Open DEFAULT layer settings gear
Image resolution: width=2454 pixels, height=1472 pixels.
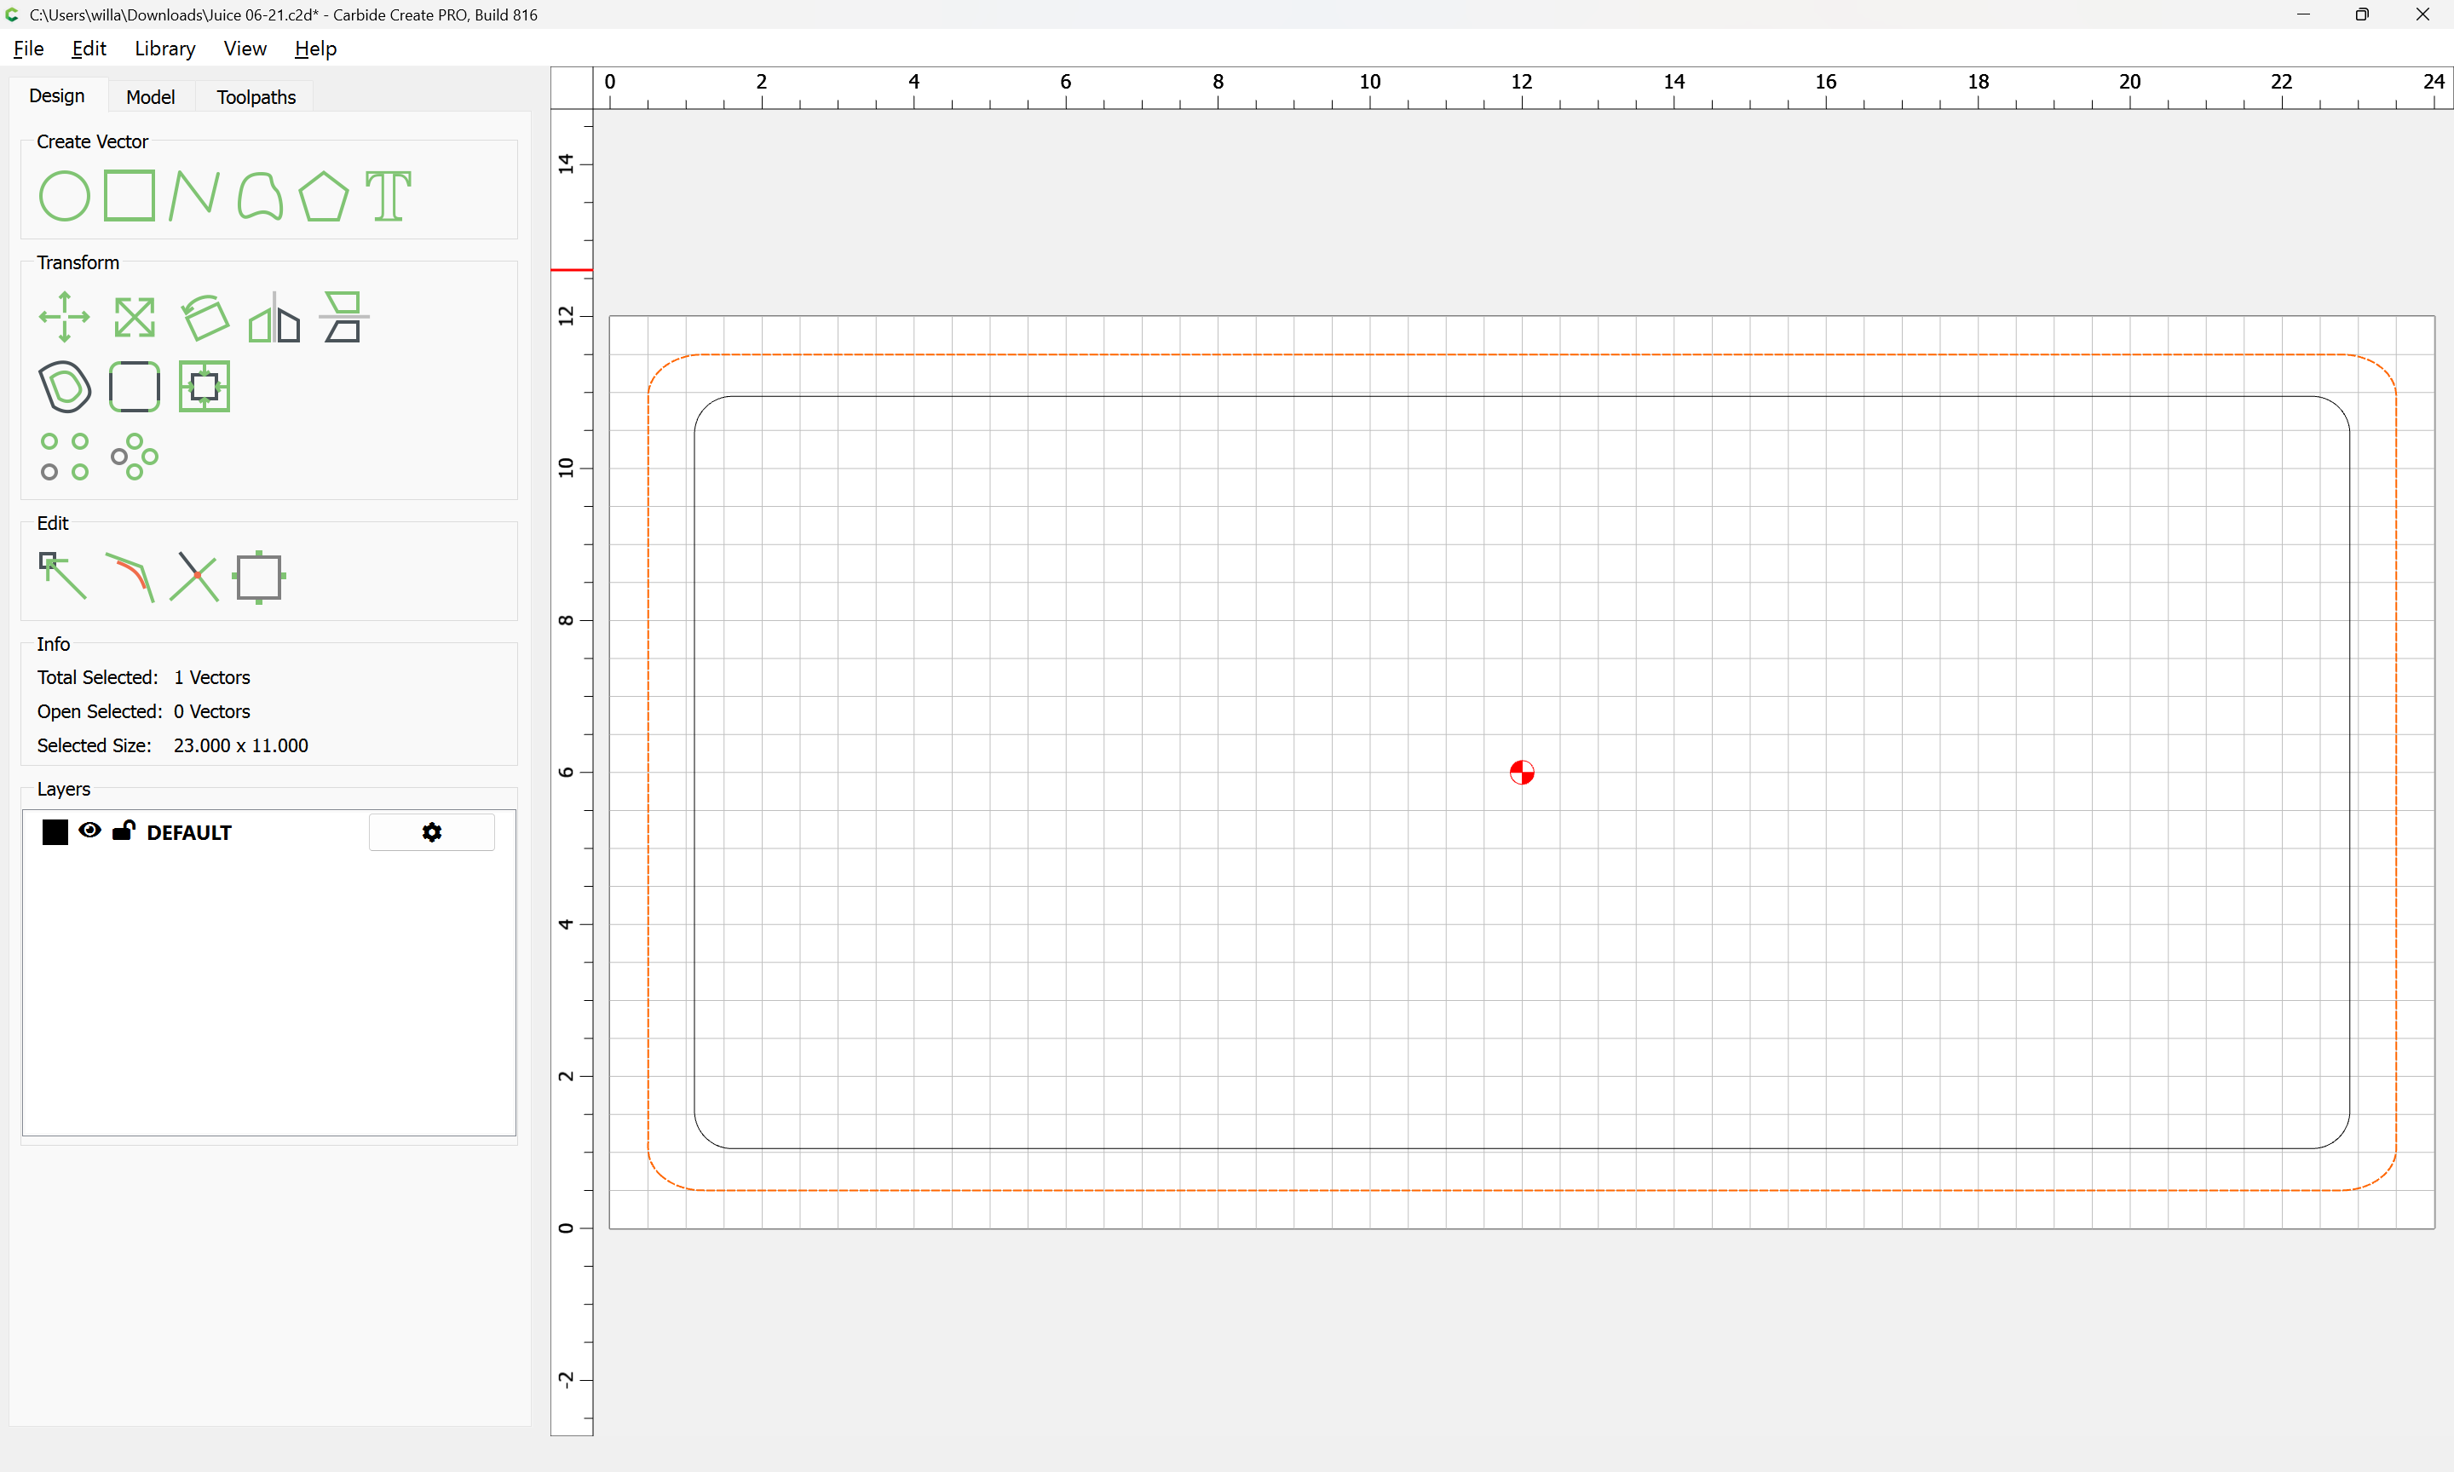[431, 832]
